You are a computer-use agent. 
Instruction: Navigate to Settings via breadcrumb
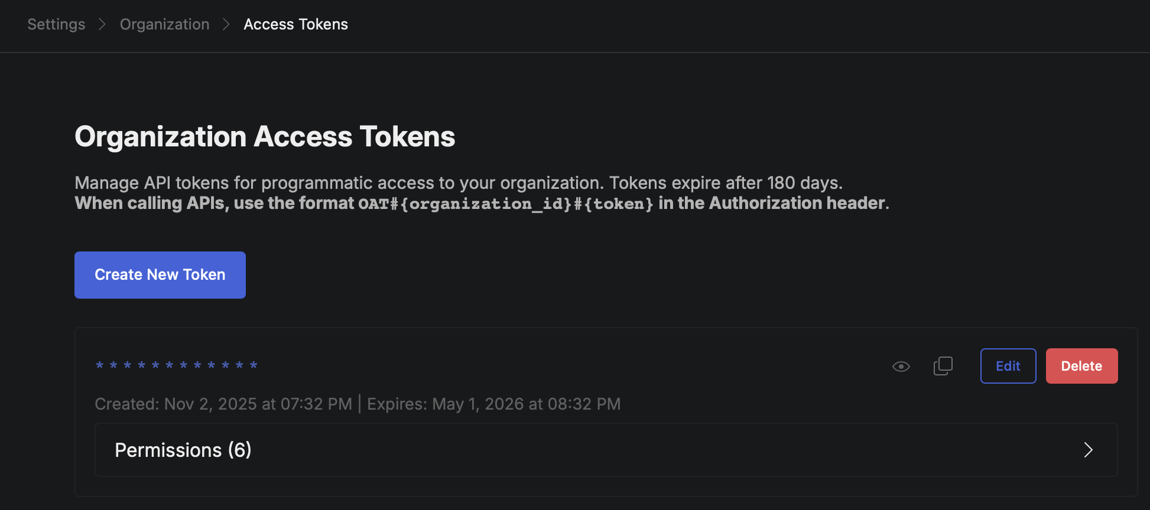(56, 24)
